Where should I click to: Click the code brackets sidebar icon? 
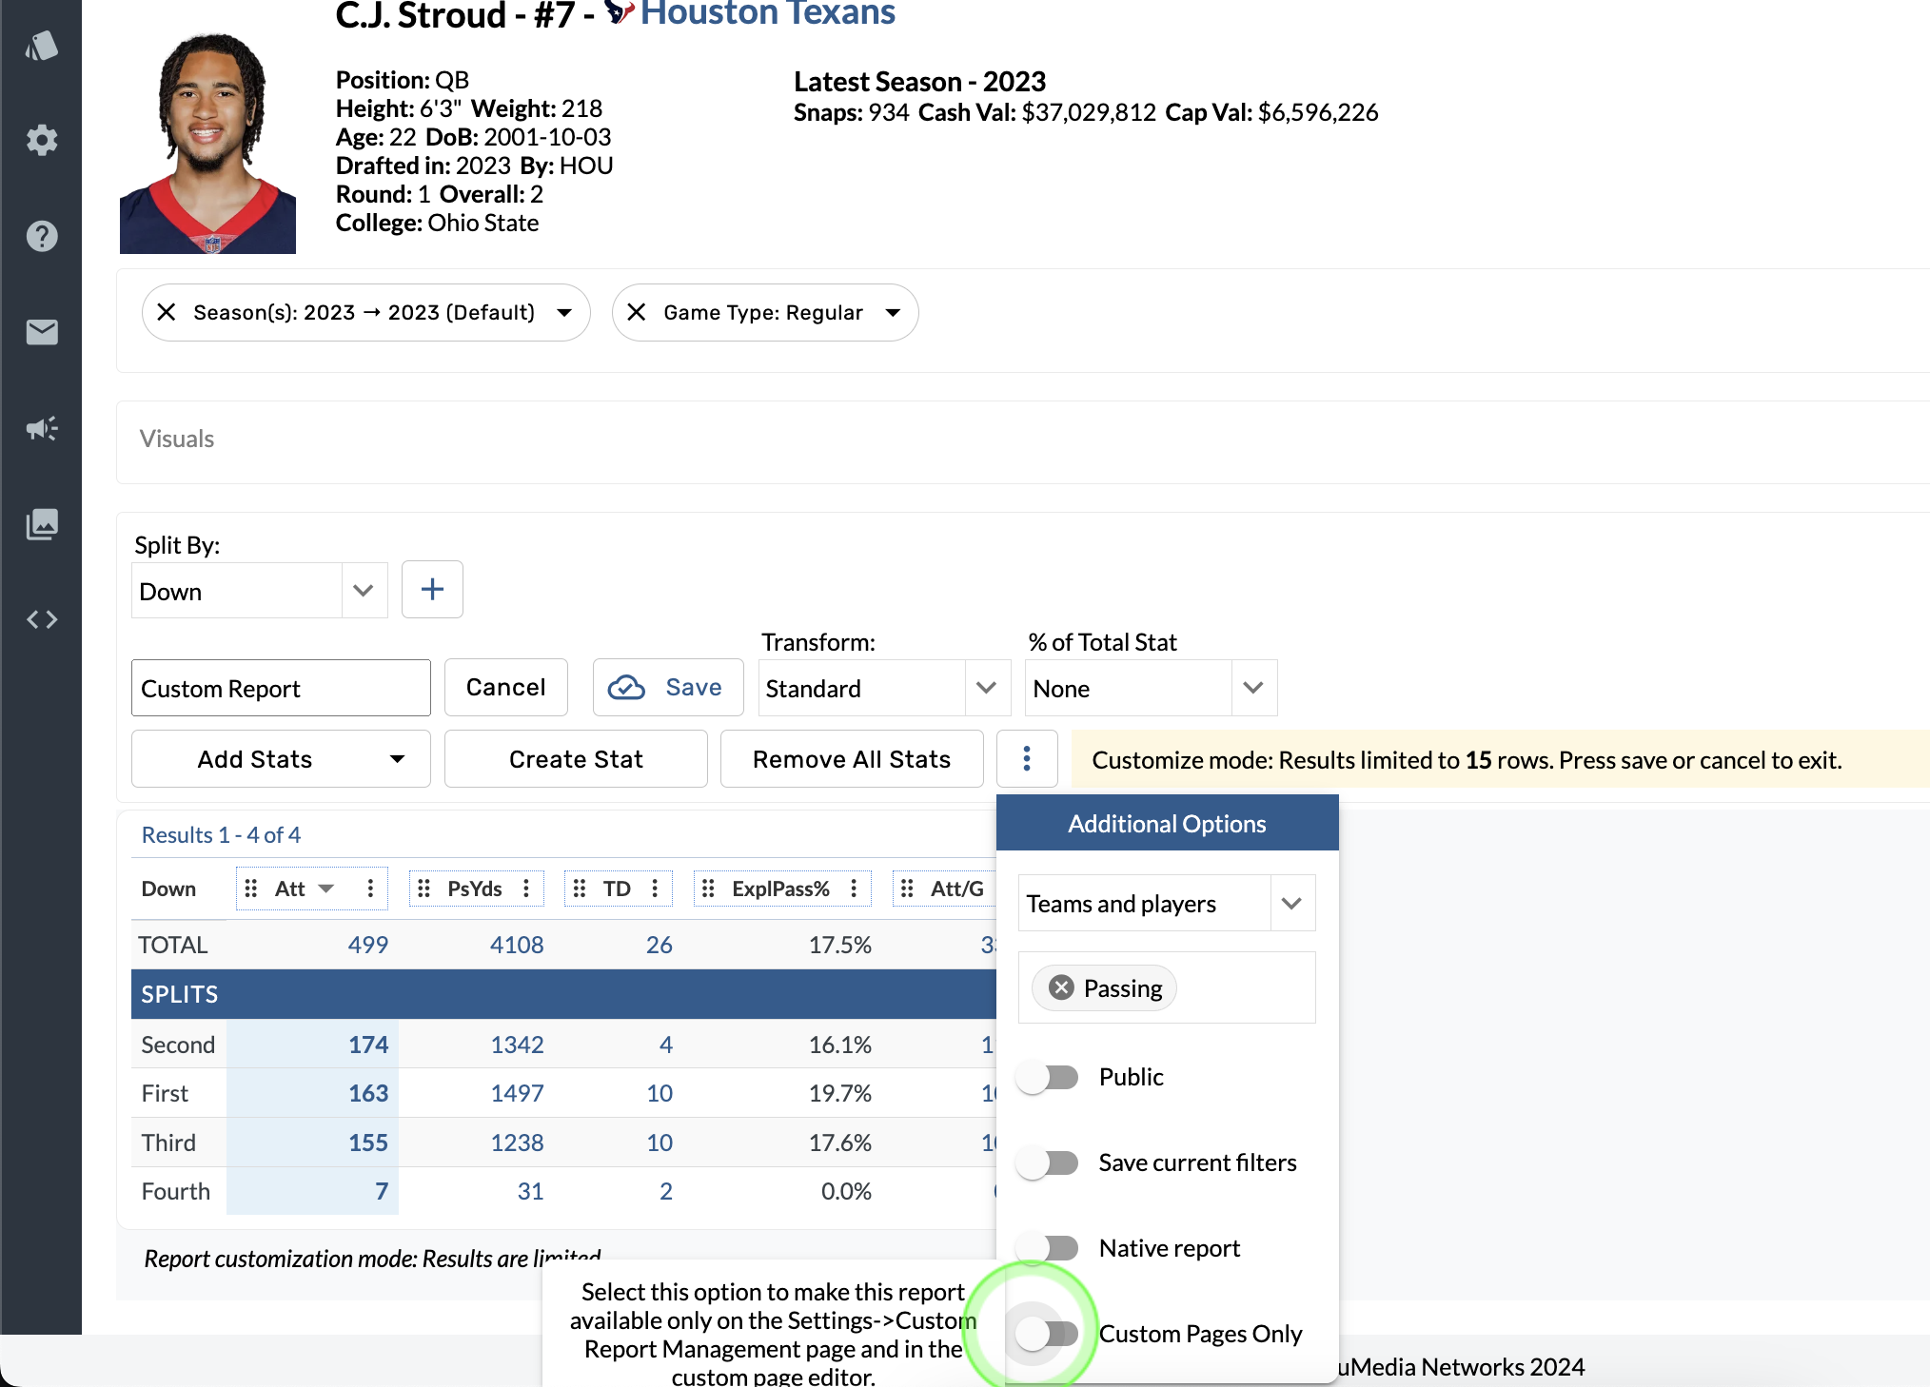(42, 619)
